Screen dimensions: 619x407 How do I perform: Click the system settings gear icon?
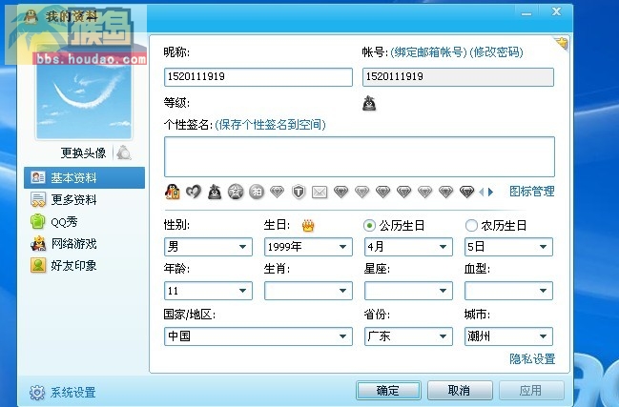pos(37,393)
